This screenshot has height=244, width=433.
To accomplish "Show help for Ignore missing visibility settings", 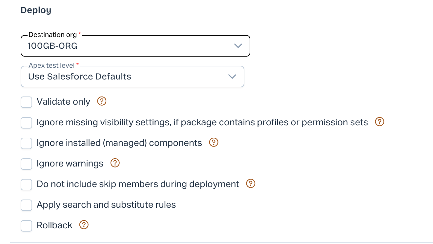I will point(380,122).
